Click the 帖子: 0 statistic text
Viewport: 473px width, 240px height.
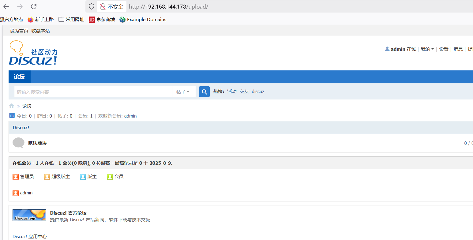tap(65, 116)
